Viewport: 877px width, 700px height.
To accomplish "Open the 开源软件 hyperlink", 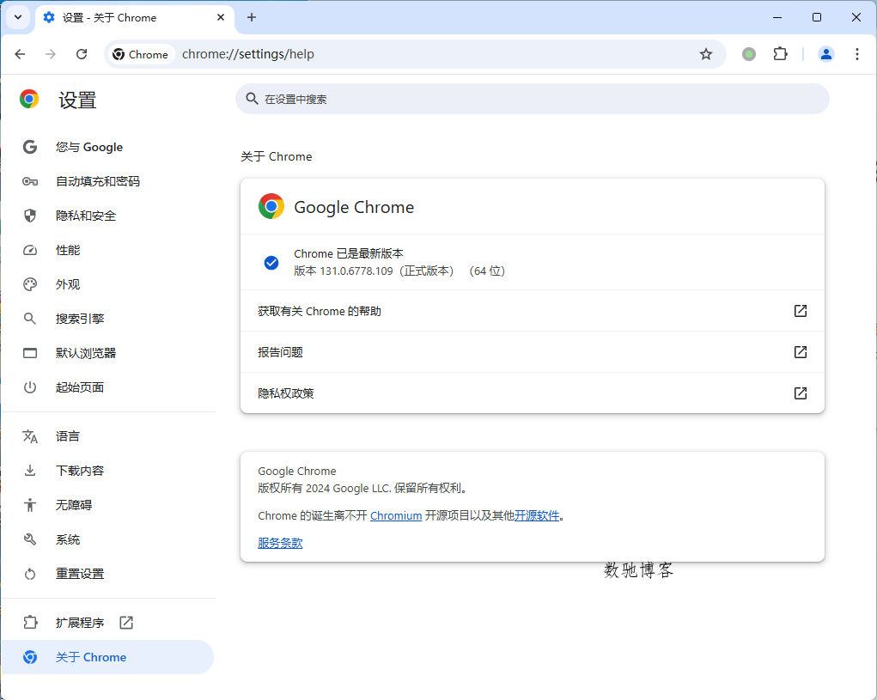I will 536,515.
